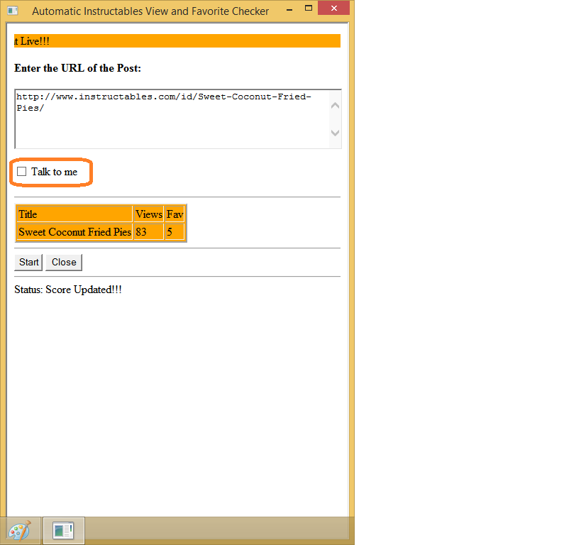Click the URL box scroll up arrow
This screenshot has width=581, height=545.
pos(335,106)
